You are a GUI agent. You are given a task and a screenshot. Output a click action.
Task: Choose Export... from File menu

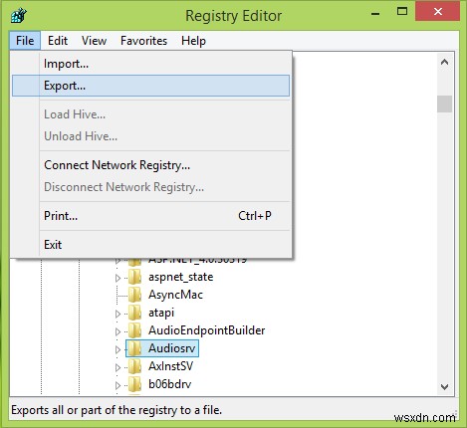point(150,86)
